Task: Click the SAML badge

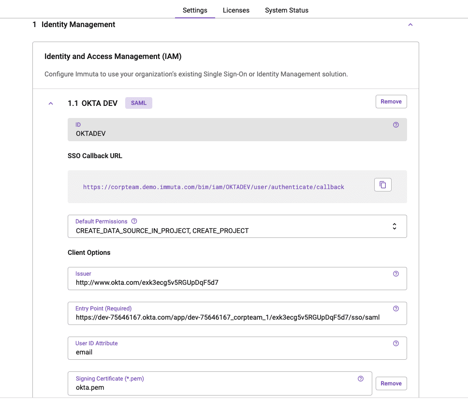Action: point(138,103)
